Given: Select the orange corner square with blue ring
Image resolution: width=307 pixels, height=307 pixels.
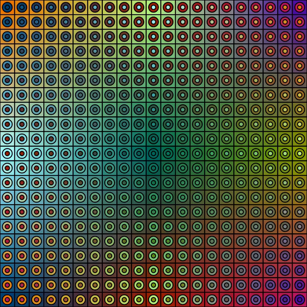Looking at the screenshot, I should point(7,7).
